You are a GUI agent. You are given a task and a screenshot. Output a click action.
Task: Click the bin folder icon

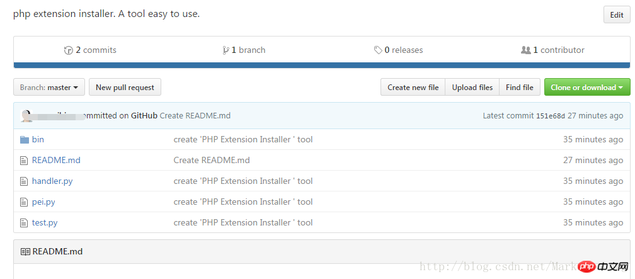point(25,140)
